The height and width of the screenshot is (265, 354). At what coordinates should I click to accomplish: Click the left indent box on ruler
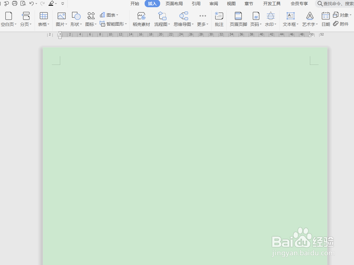pyautogui.click(x=60, y=37)
